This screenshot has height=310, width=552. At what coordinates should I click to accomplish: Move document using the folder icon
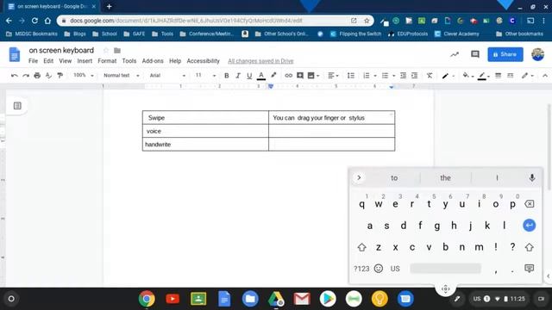[x=117, y=51]
